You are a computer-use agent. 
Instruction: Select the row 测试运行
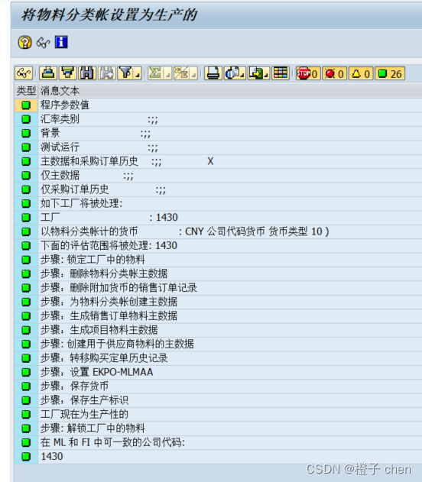click(x=218, y=147)
